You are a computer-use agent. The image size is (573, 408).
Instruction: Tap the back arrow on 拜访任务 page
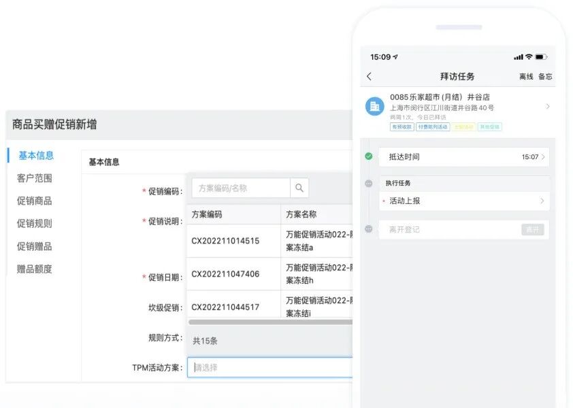pos(368,75)
